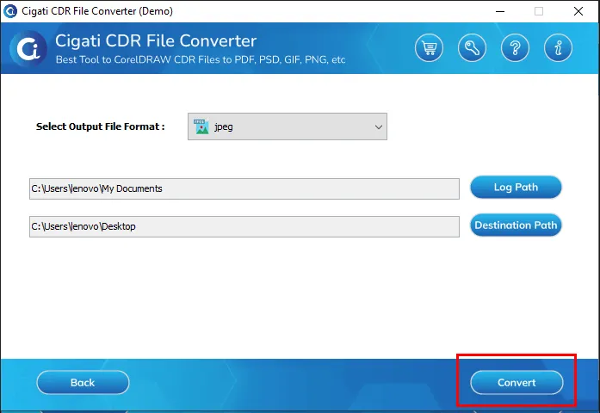
Task: Click the Cigati logo in header
Action: pos(28,48)
